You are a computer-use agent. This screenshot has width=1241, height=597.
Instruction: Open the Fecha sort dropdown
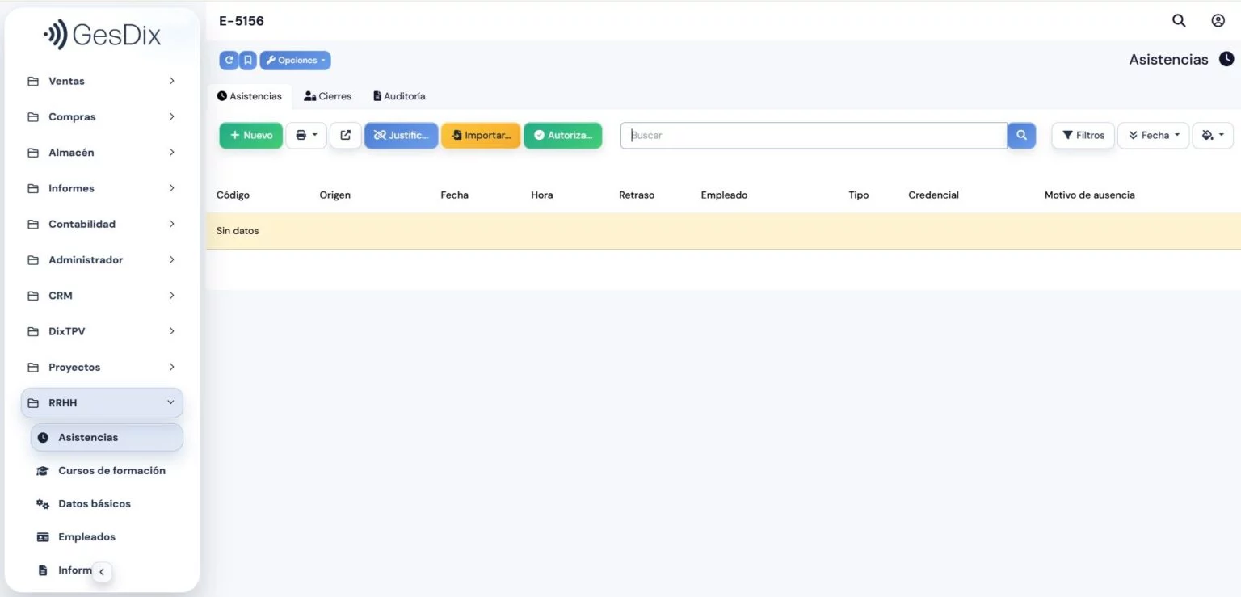[x=1154, y=136]
